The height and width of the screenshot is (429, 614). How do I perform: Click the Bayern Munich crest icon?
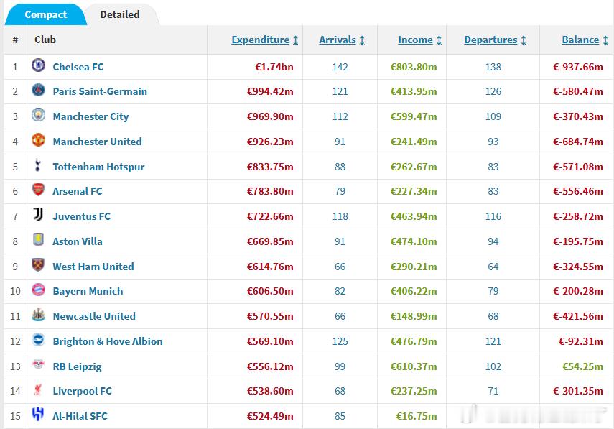[39, 290]
